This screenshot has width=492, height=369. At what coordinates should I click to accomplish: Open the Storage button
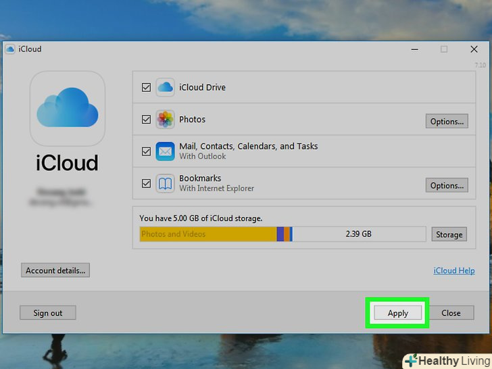pyautogui.click(x=449, y=235)
